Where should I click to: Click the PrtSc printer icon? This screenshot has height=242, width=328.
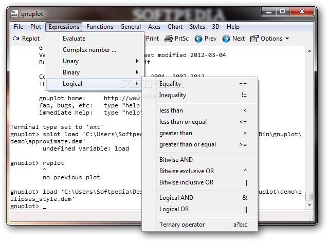tap(169, 39)
